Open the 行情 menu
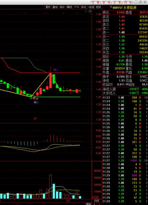This screenshot has height=205, width=148. (95, 2)
